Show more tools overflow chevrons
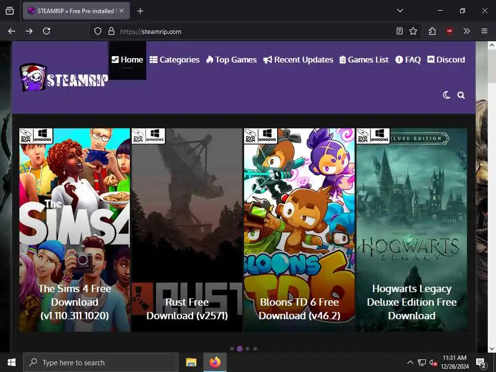Viewport: 496px width, 372px height. [466, 31]
